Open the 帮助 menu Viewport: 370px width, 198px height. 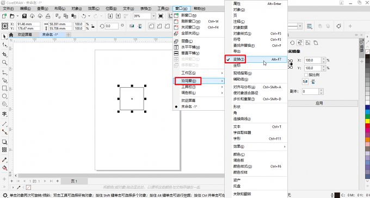click(x=199, y=9)
